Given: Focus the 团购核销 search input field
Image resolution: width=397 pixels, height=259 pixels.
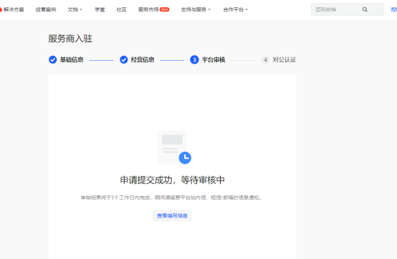Looking at the screenshot, I should [348, 9].
